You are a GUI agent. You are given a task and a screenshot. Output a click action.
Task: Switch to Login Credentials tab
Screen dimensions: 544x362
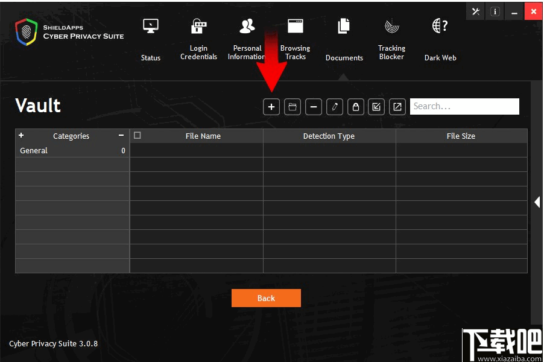(198, 39)
